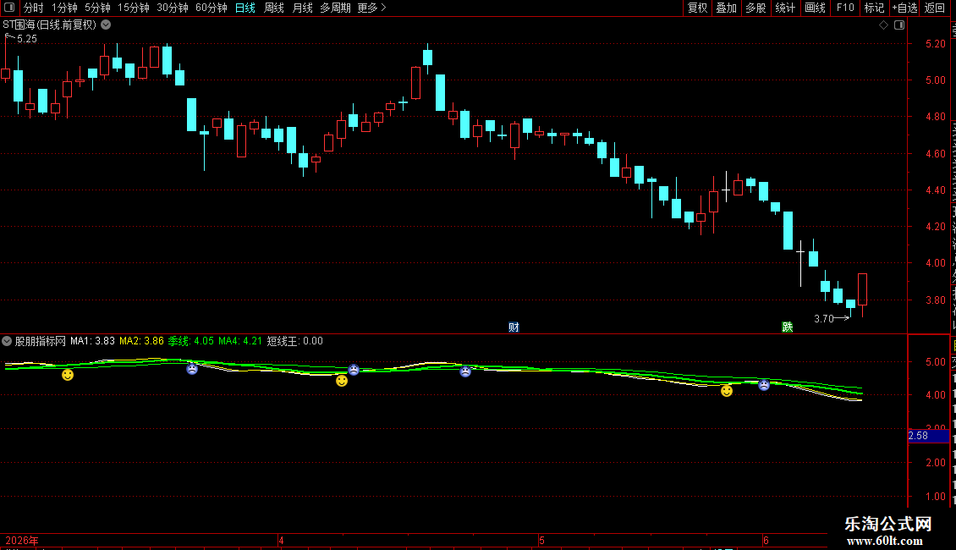This screenshot has width=956, height=550.
Task: Select the 1分钟 period tab
Action: tap(64, 8)
